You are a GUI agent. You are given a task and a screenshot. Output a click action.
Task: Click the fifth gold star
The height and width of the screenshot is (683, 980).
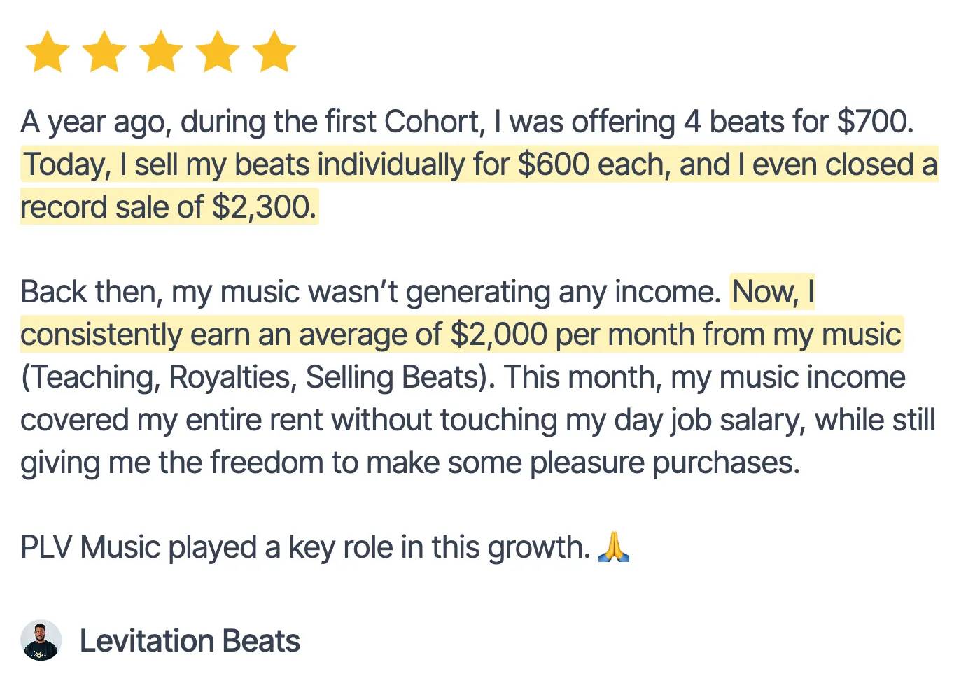pos(274,52)
